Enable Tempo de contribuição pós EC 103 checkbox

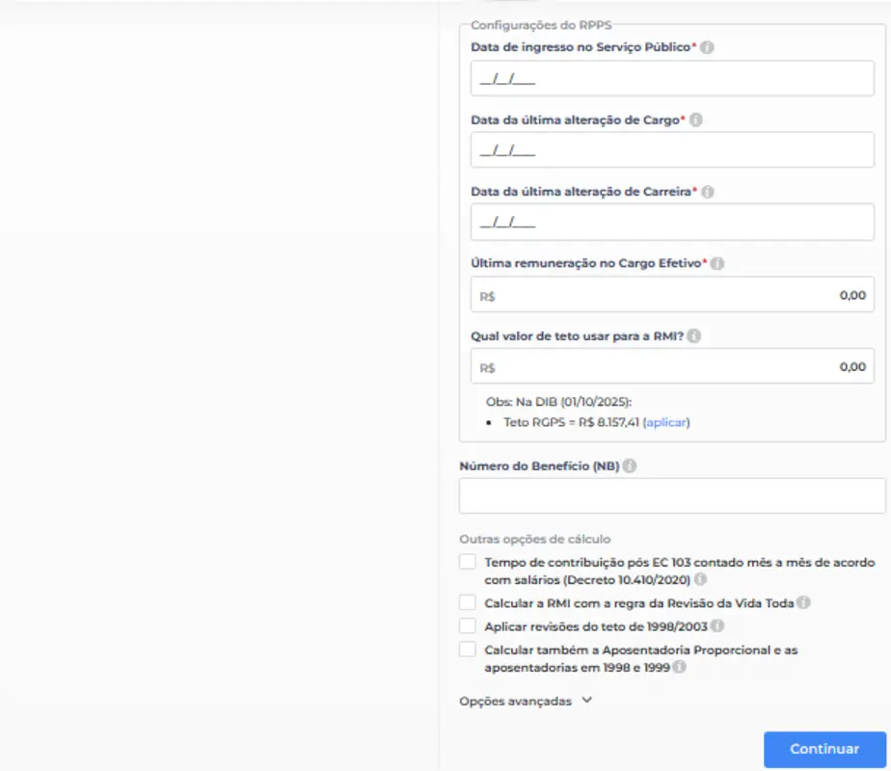[468, 562]
